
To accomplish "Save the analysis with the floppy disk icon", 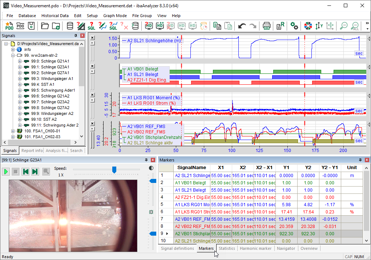I will 32,26.
